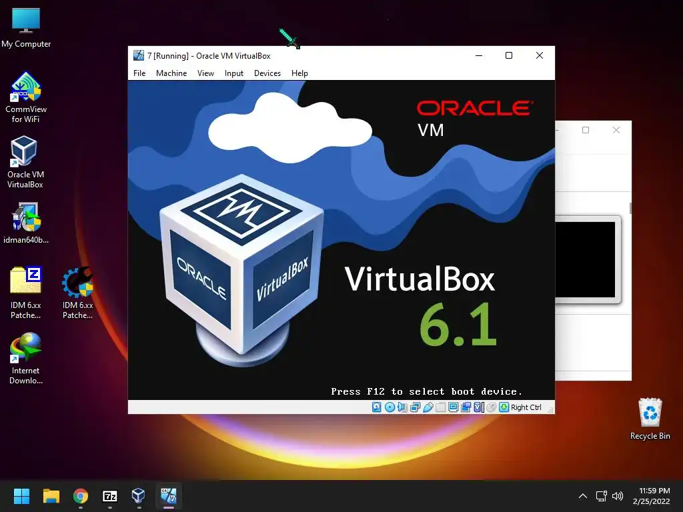Click the audio status icon
This screenshot has height=512, width=683.
click(402, 407)
